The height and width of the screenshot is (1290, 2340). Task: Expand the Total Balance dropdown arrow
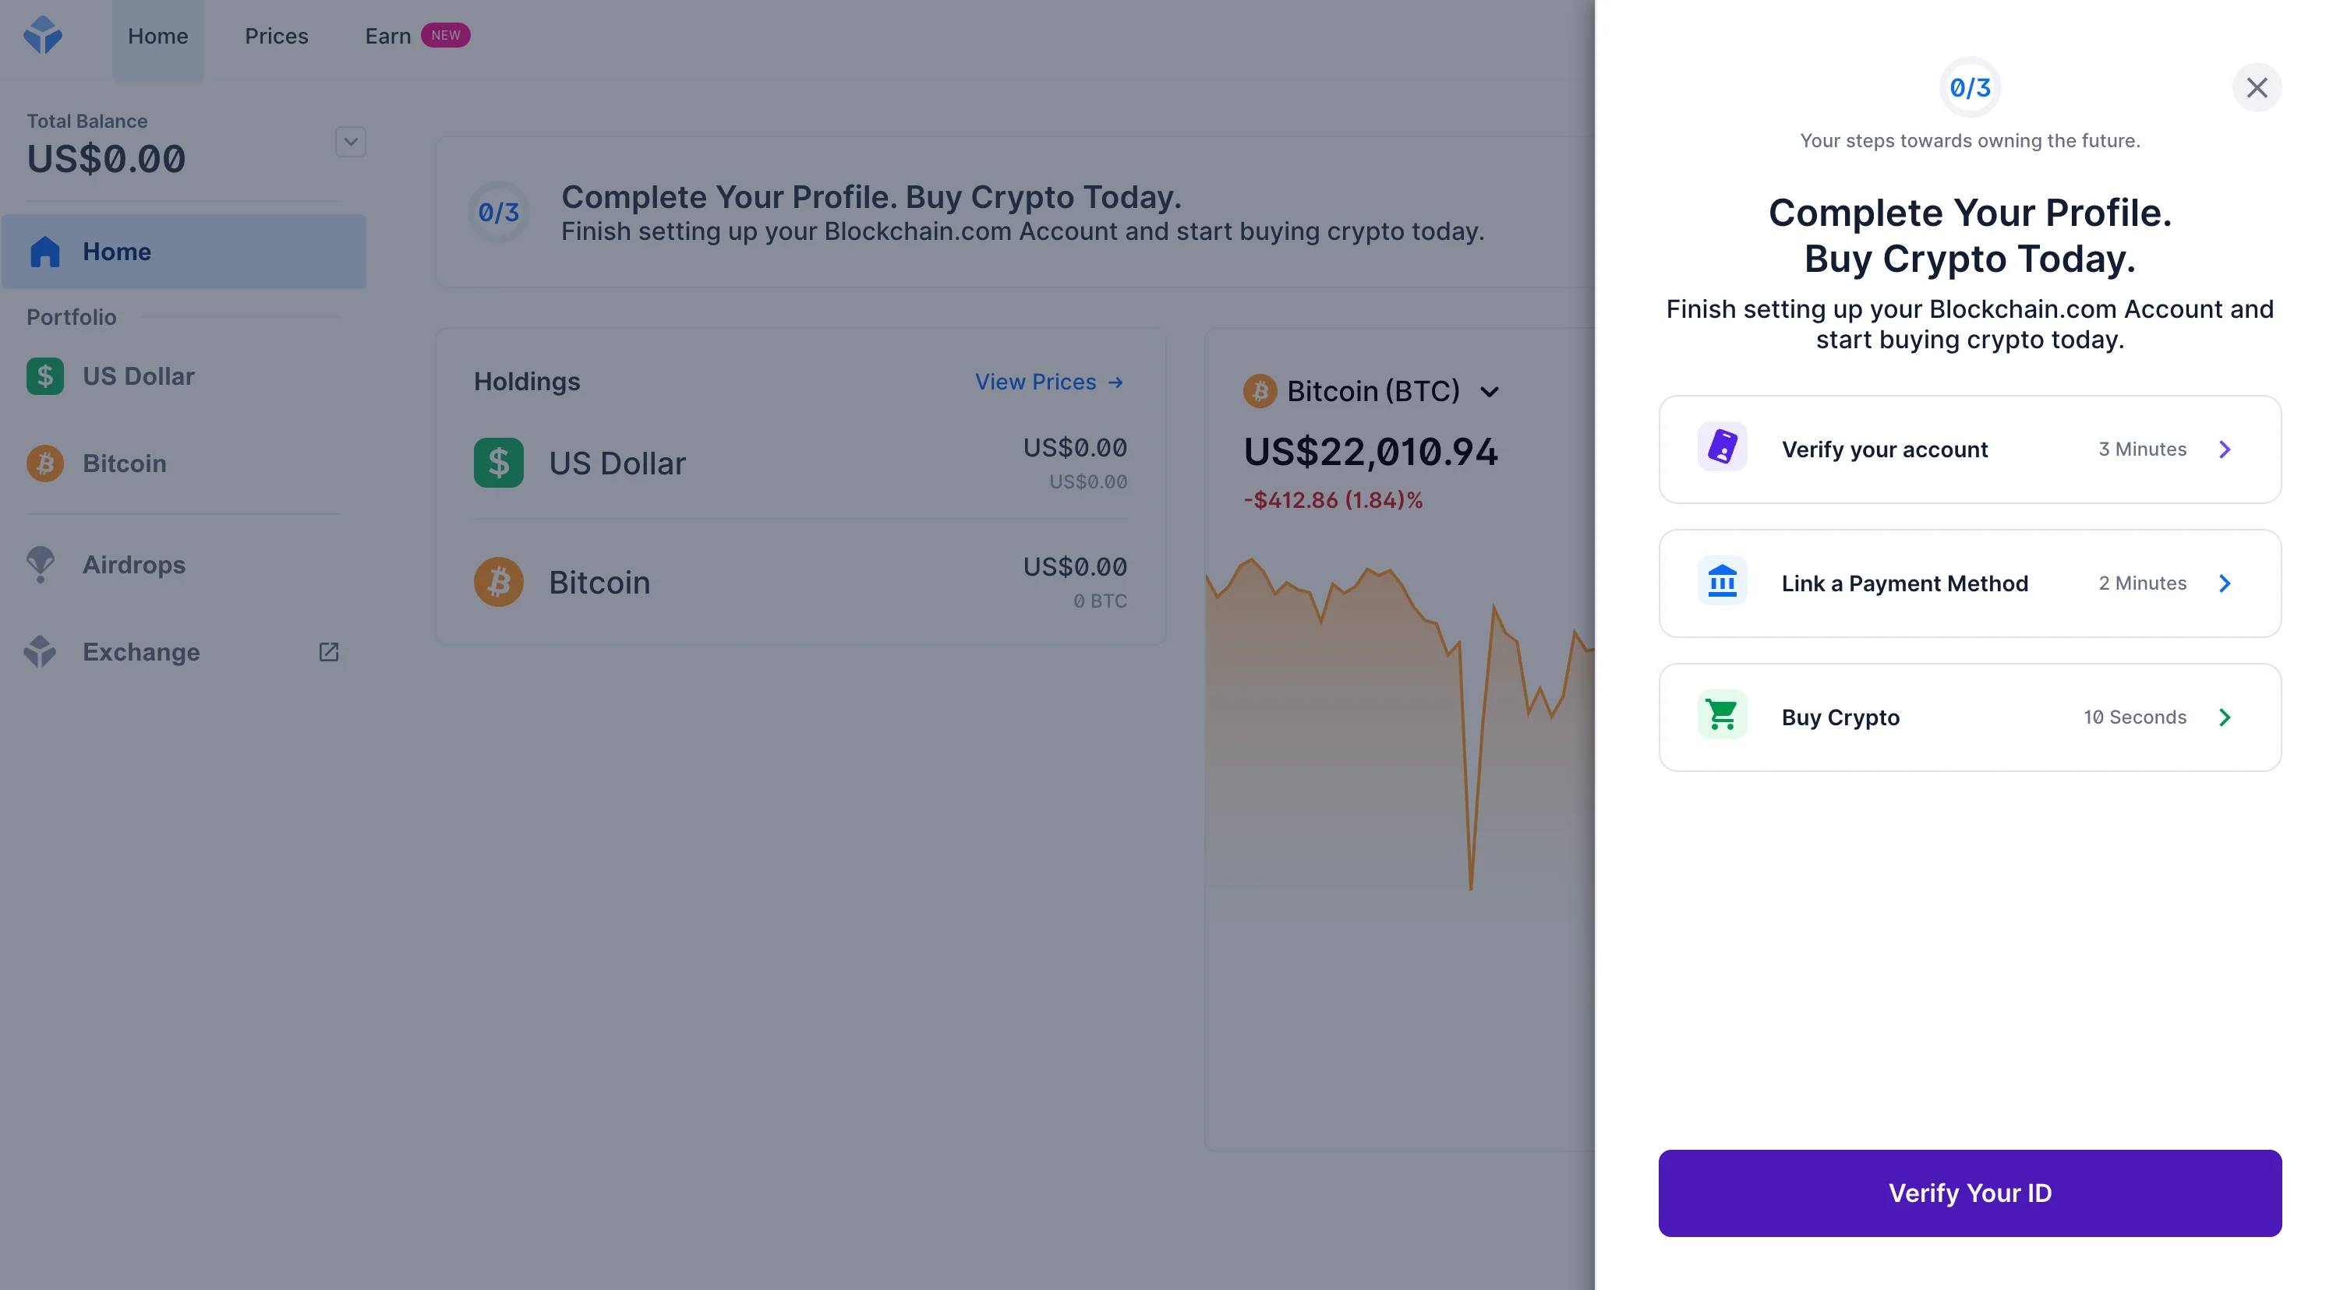click(351, 142)
